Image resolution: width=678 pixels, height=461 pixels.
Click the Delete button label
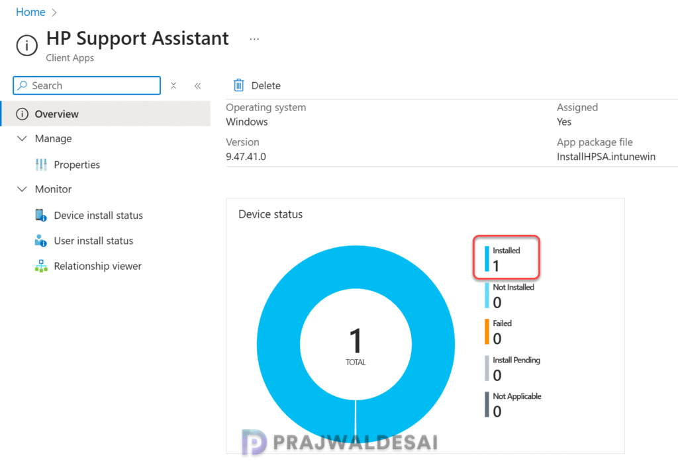(266, 85)
